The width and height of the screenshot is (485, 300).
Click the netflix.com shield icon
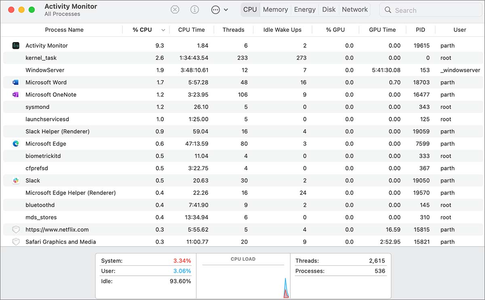(16, 230)
